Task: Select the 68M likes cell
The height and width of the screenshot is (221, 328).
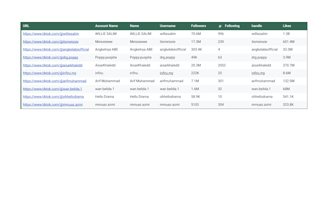Action: [286, 89]
